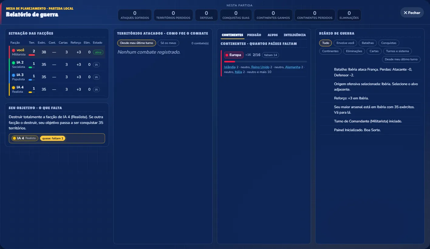Open the "Alvos" tab
Image resolution: width=430 pixels, height=249 pixels.
coord(273,35)
